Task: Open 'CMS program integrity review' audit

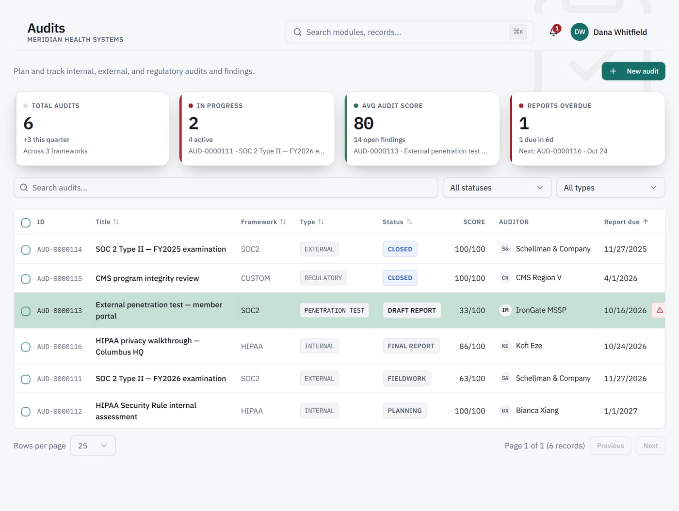Action: pyautogui.click(x=147, y=278)
